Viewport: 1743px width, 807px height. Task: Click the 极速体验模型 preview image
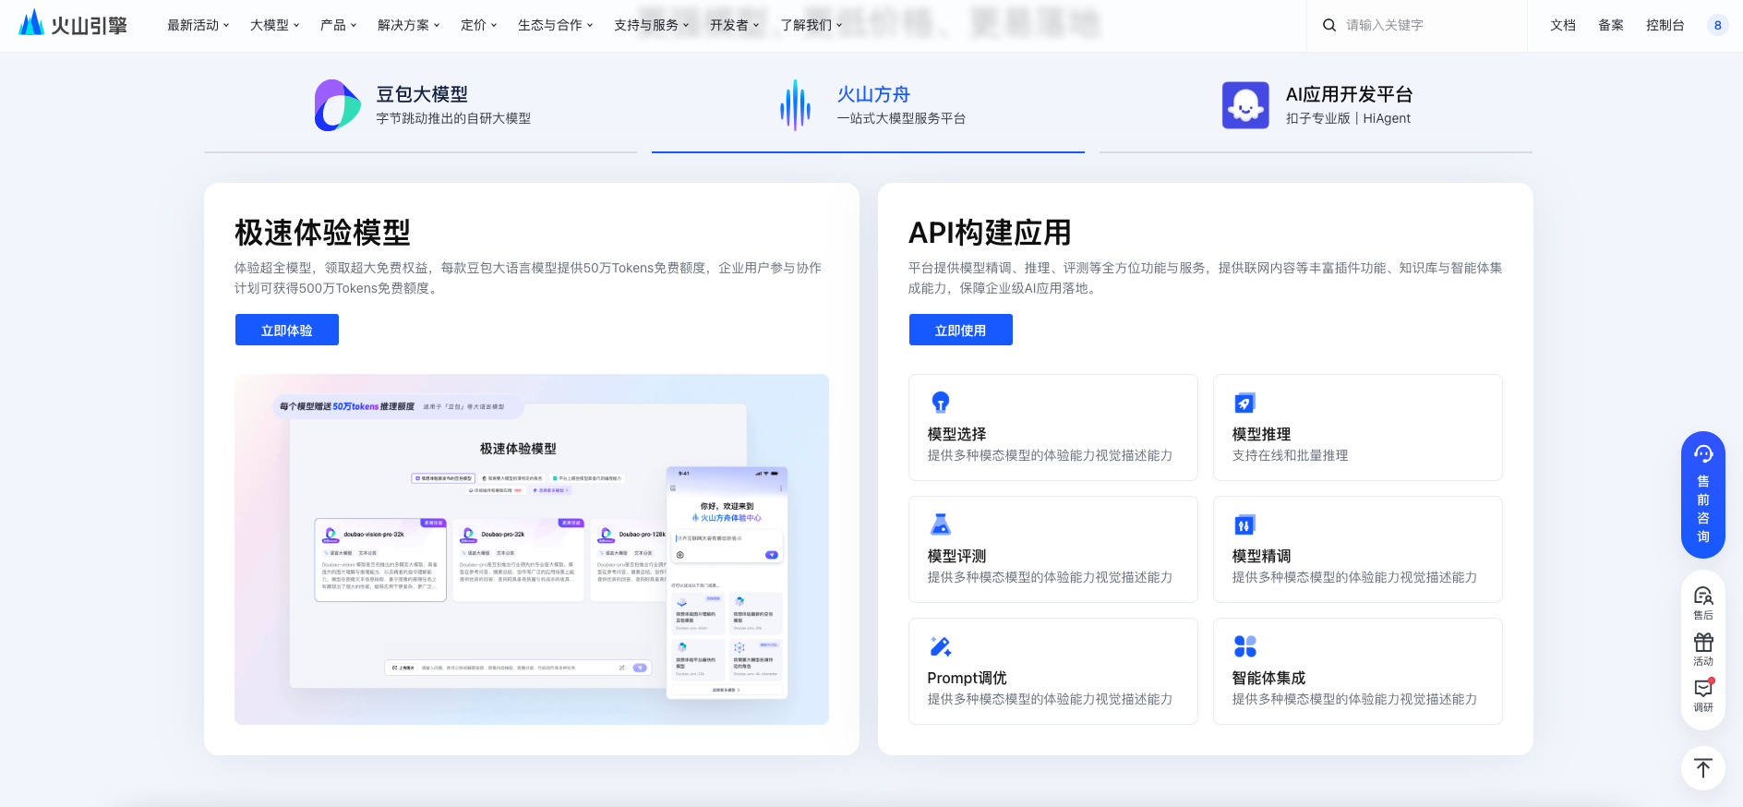click(x=531, y=548)
